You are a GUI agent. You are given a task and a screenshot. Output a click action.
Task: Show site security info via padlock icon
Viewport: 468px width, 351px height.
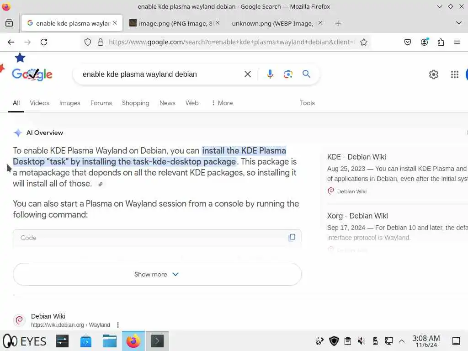coord(101,42)
